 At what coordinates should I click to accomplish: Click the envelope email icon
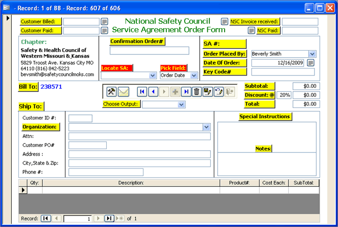(124, 92)
